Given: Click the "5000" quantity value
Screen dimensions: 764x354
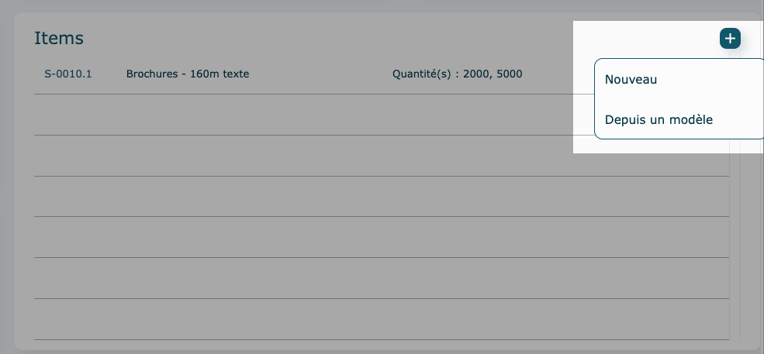Looking at the screenshot, I should tap(509, 74).
